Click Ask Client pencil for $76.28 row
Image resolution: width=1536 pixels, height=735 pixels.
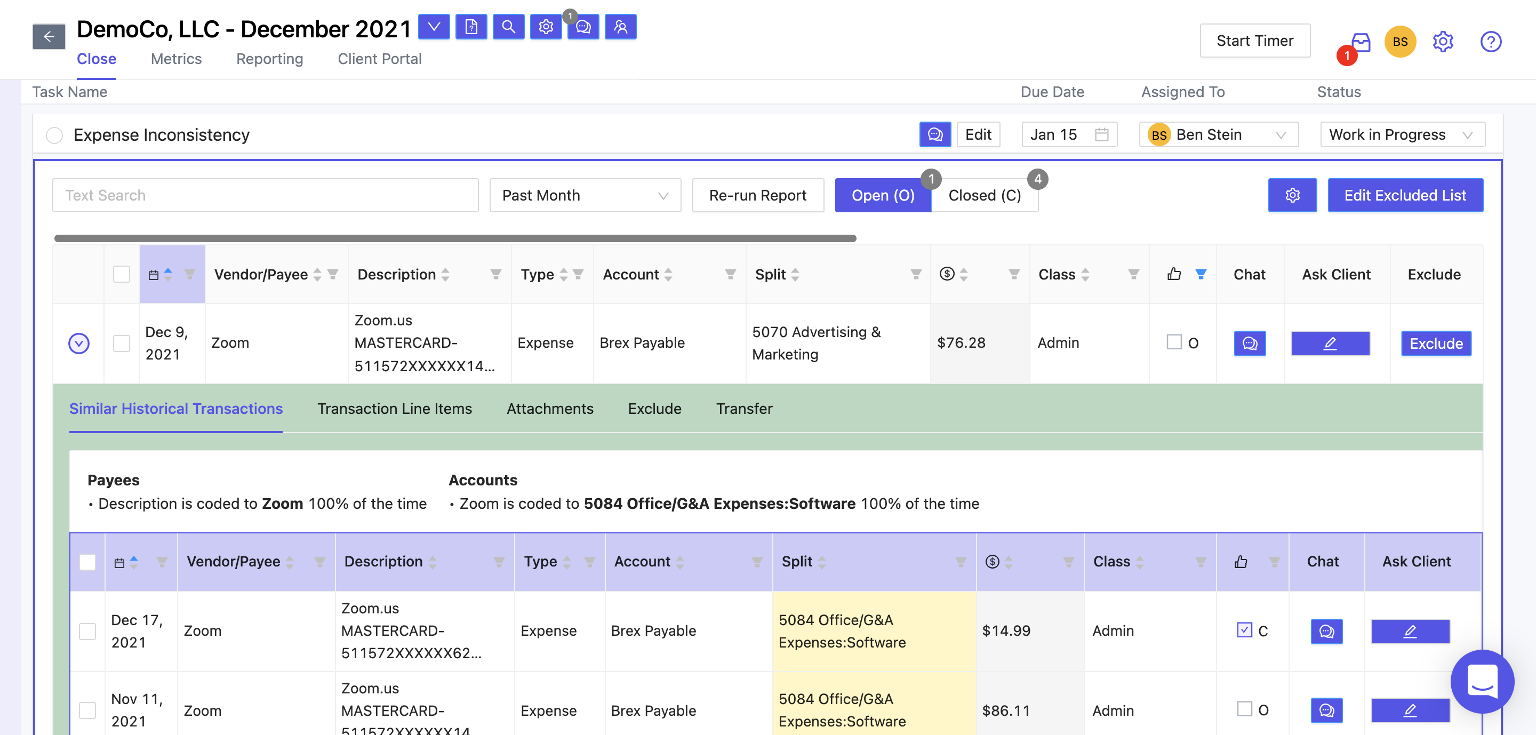tap(1330, 343)
